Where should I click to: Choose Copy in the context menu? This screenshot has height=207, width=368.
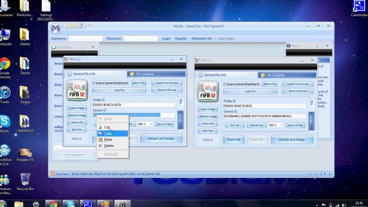coord(112,133)
